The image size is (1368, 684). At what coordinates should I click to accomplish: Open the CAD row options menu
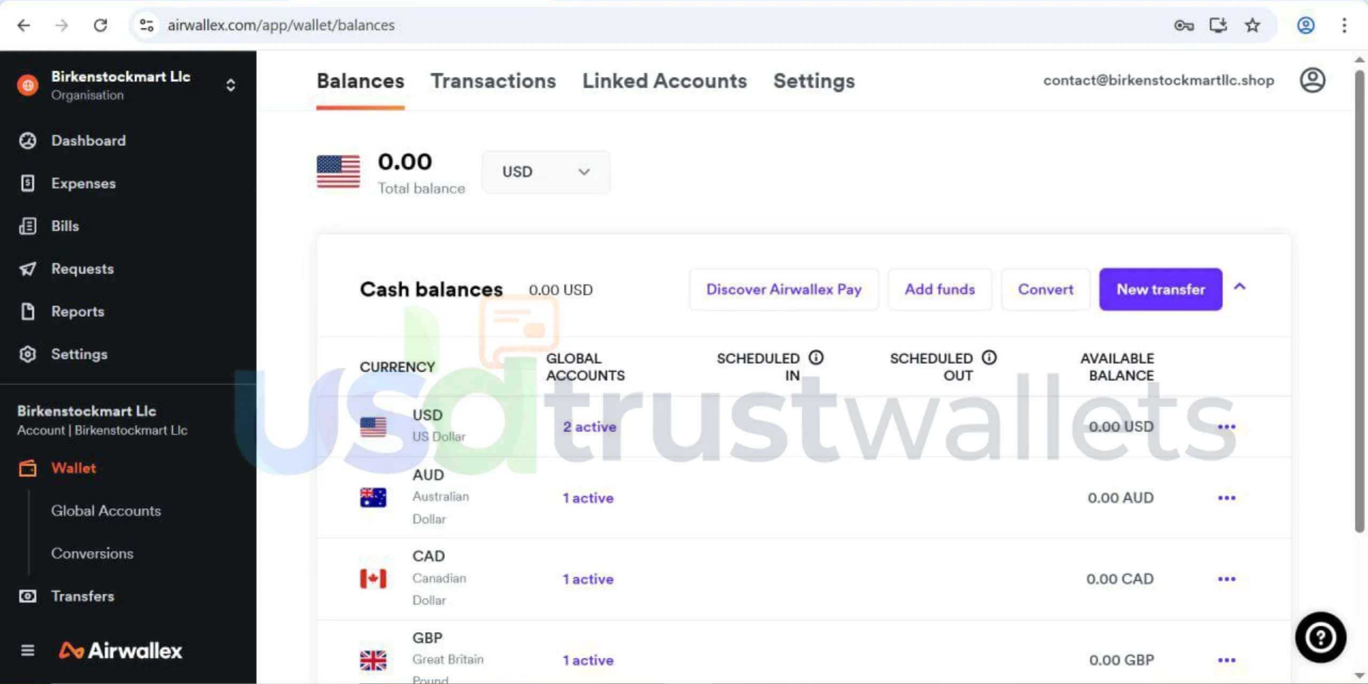(1226, 579)
